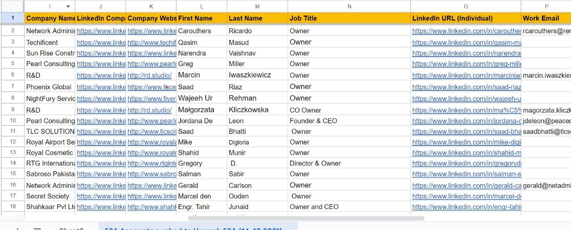Image resolution: width=571 pixels, height=230 pixels.
Task: Open Techificent company website link
Action: [152, 43]
